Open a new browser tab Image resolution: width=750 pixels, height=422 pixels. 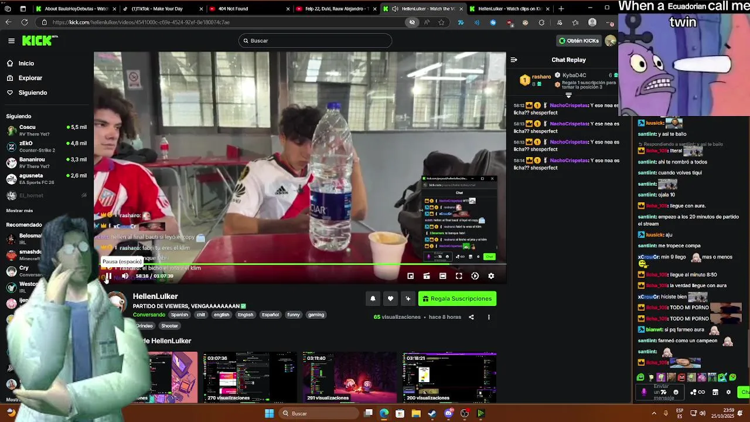pyautogui.click(x=561, y=9)
